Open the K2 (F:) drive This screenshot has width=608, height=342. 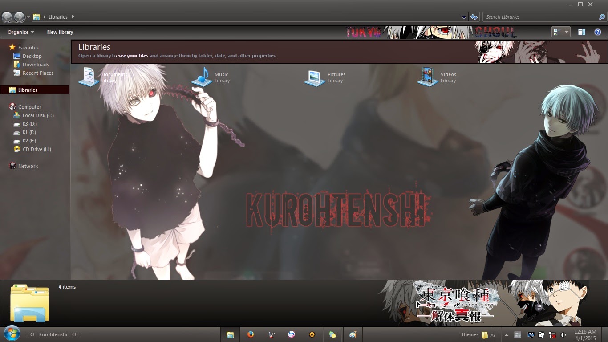pyautogui.click(x=29, y=141)
